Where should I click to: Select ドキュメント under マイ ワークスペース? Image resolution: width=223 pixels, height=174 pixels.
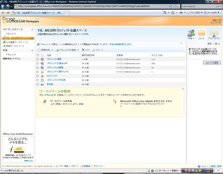click(x=11, y=34)
